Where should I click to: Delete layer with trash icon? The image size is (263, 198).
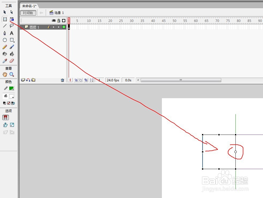pyautogui.click(x=62, y=80)
